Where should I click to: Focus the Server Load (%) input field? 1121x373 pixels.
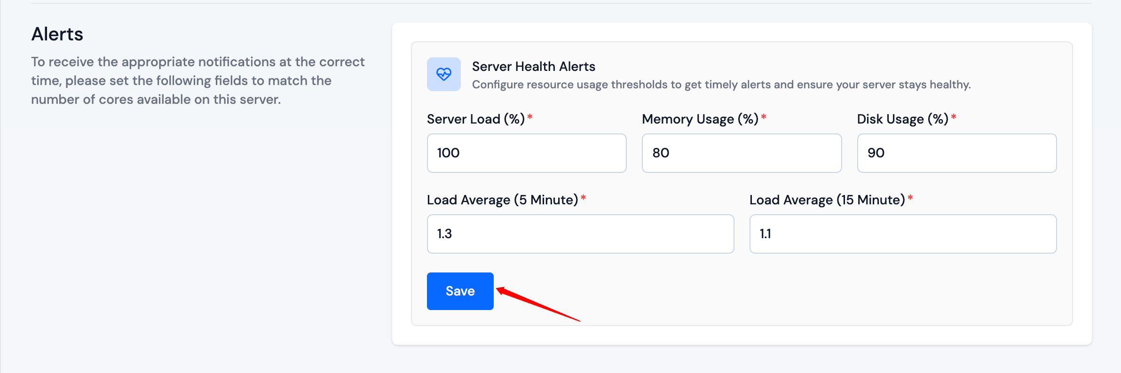click(x=526, y=153)
